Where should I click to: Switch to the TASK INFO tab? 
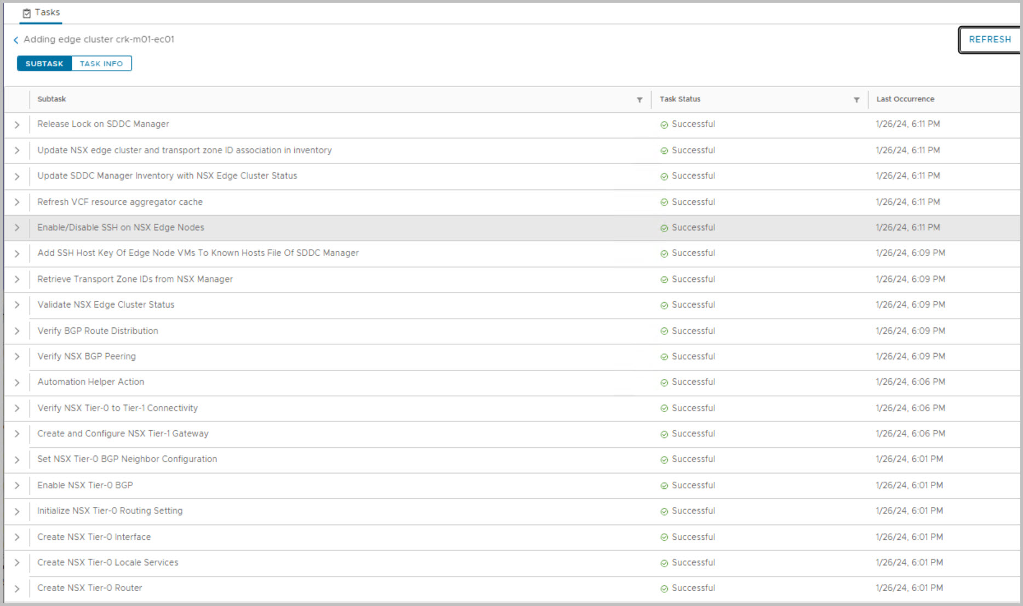[x=101, y=64]
